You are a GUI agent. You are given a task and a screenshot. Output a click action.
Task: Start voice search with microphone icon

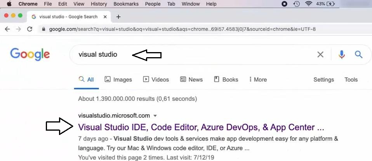[342, 54]
